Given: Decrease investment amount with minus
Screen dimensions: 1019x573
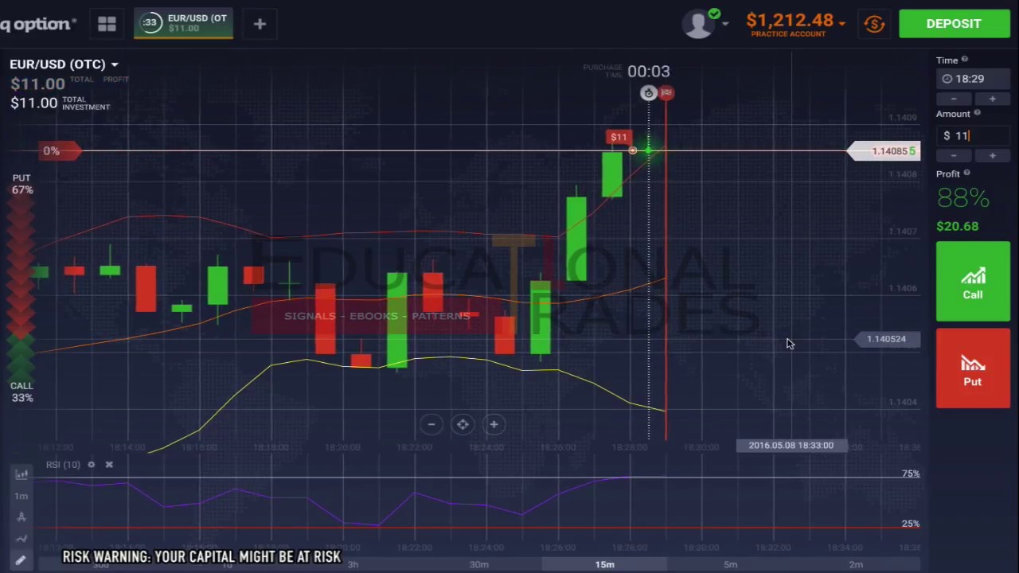Looking at the screenshot, I should point(954,155).
